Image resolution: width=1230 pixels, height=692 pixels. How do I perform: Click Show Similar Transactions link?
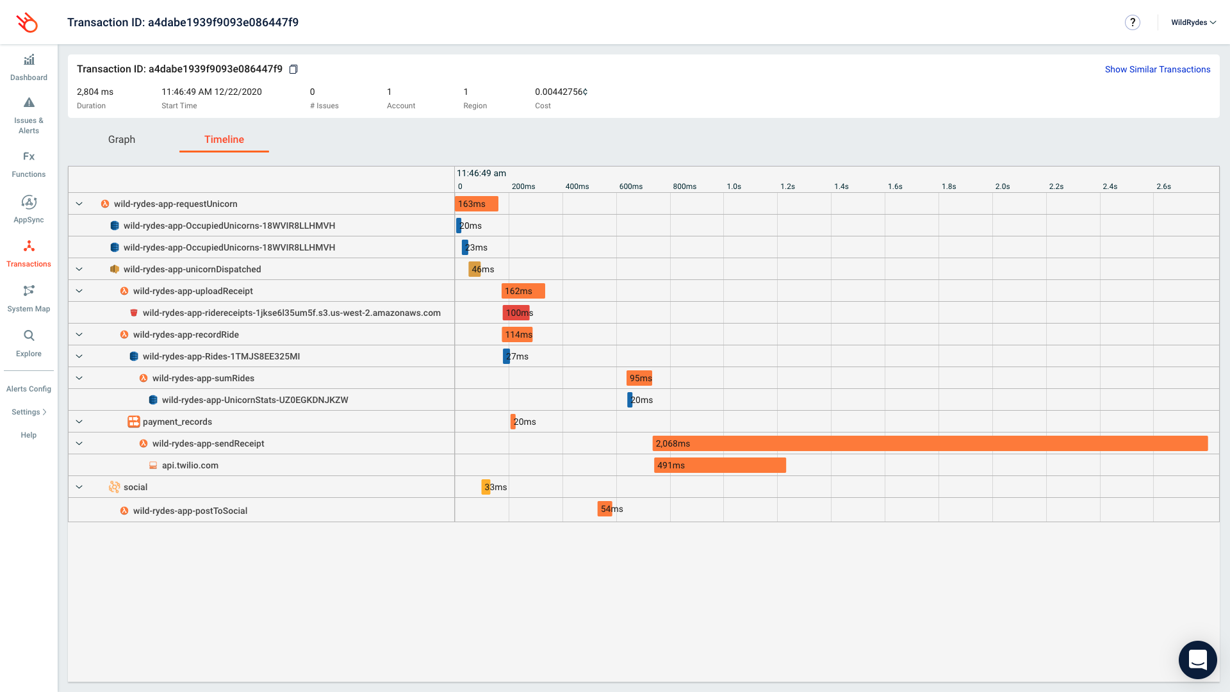[x=1158, y=69]
